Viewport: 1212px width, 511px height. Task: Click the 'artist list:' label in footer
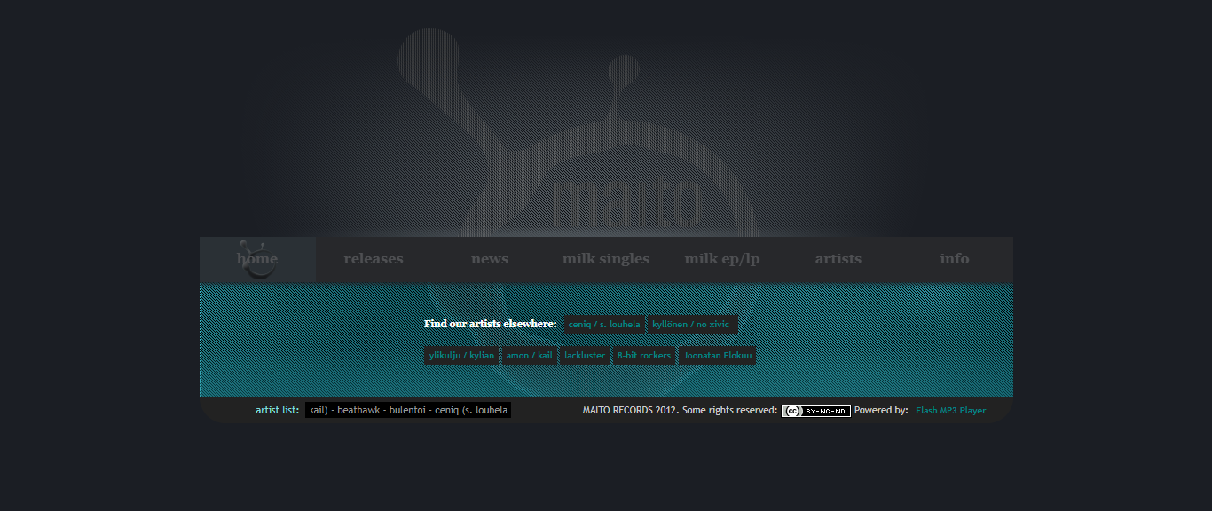coord(277,411)
